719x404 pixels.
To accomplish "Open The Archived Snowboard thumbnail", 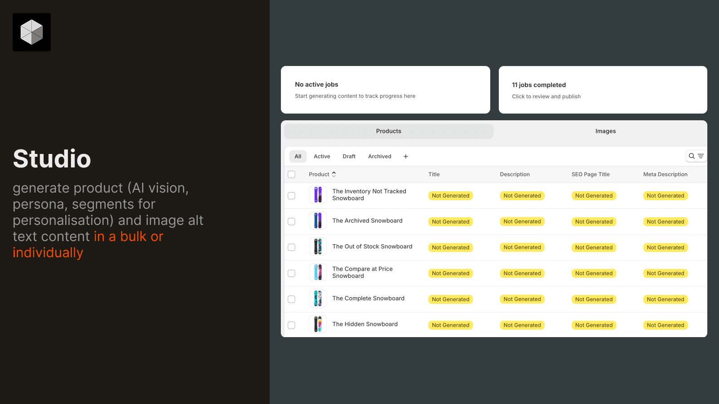I will tap(318, 221).
